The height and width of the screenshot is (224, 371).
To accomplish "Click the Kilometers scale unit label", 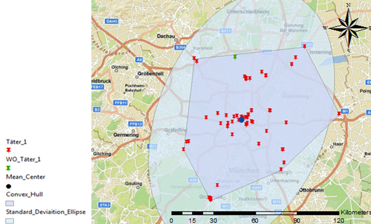I will point(356,212).
